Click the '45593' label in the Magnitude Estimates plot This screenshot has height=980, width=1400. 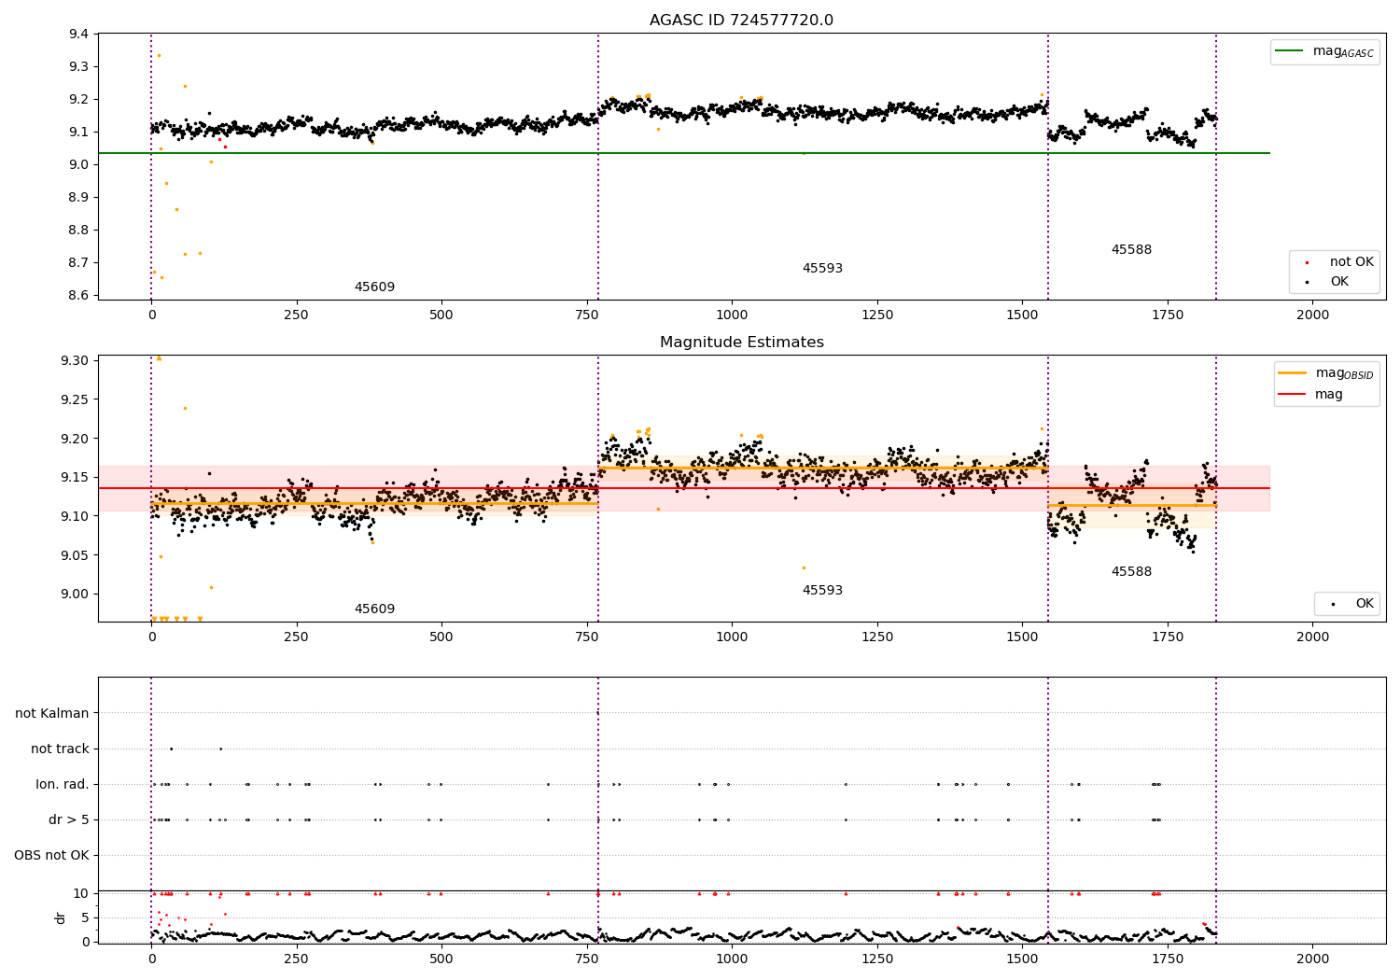point(822,591)
